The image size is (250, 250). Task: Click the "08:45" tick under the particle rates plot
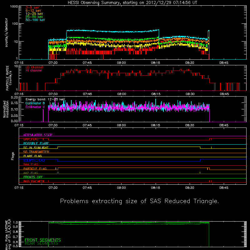[224, 94]
